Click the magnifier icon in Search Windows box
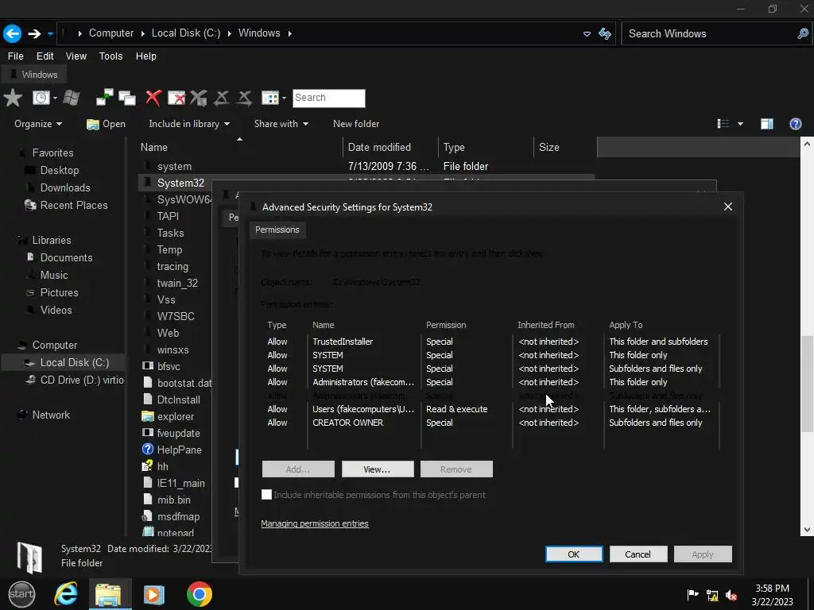 click(803, 33)
